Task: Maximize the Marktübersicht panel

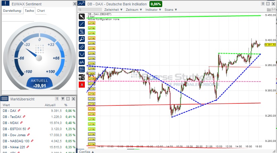Action: click(x=68, y=99)
